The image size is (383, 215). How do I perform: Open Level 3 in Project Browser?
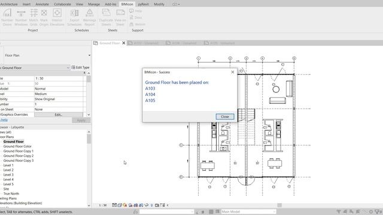point(8,174)
